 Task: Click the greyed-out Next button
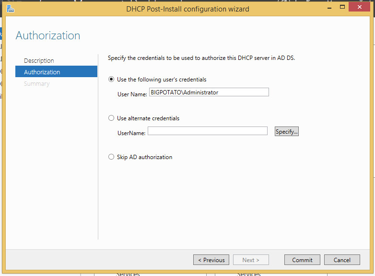(x=251, y=260)
